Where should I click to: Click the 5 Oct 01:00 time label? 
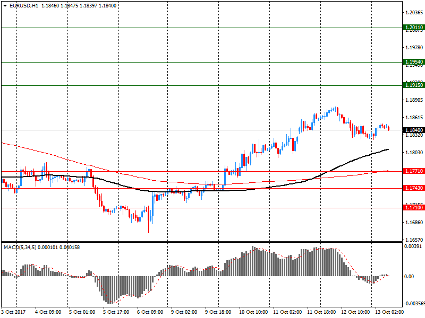[x=82, y=312]
